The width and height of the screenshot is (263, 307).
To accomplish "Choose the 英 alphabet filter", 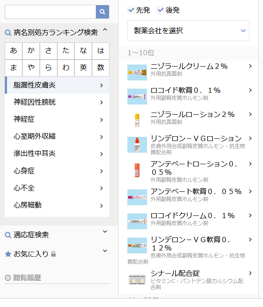I will tap(83, 68).
